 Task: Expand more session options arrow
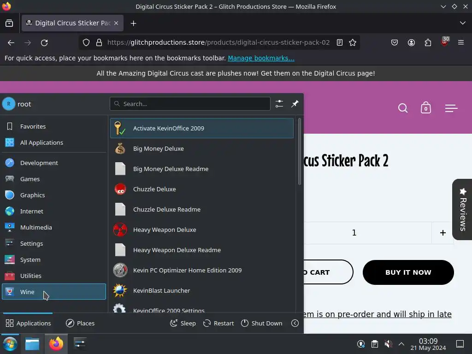click(x=295, y=323)
